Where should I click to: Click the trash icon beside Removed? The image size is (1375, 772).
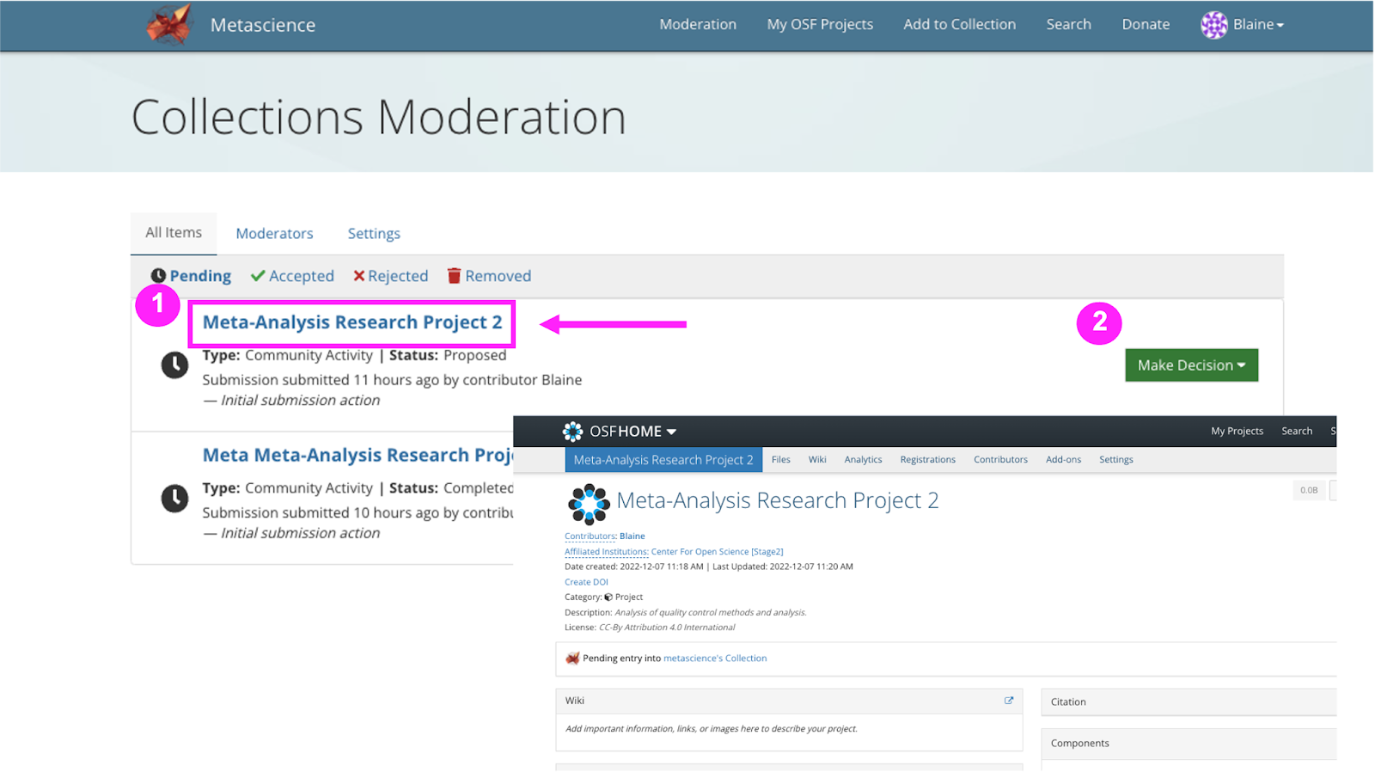pyautogui.click(x=454, y=276)
